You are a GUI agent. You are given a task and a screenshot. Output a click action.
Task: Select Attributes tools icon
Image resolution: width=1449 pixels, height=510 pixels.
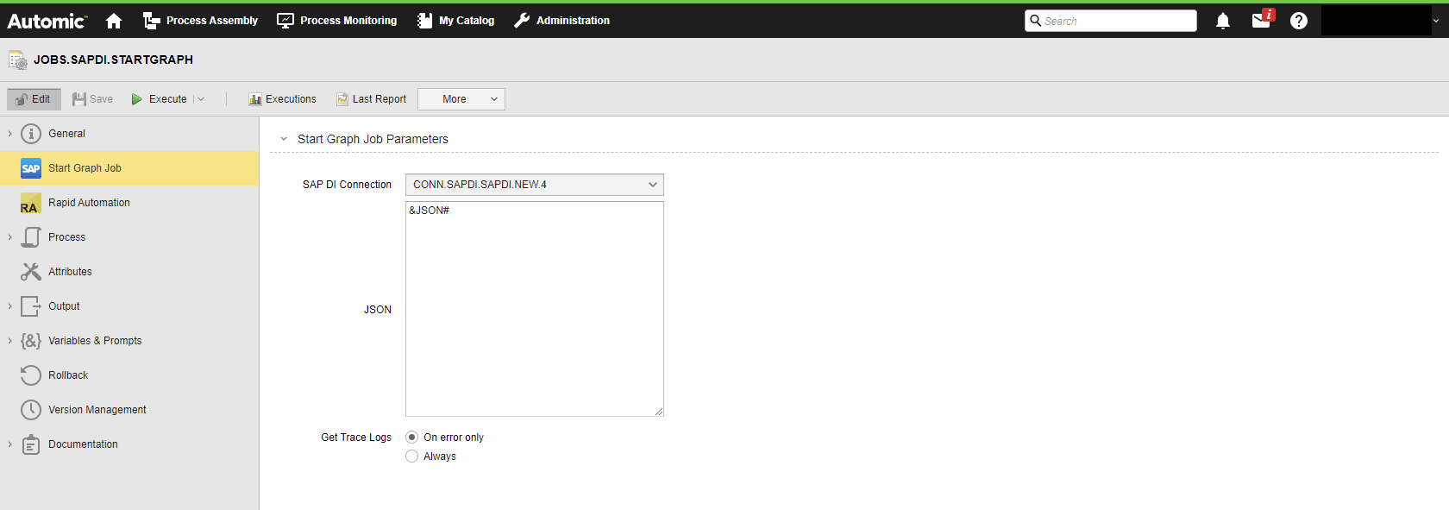(x=31, y=272)
